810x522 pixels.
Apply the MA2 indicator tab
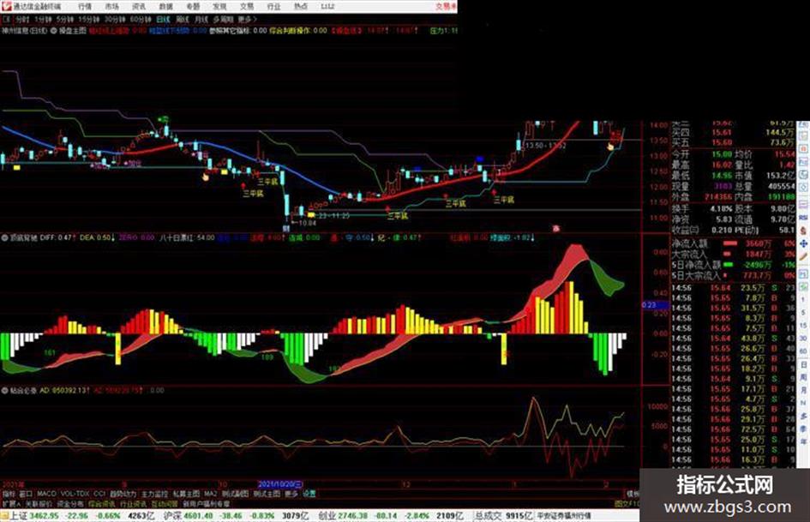tap(210, 494)
